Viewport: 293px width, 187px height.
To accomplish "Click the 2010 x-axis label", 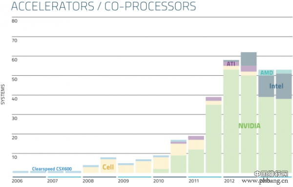I will pyautogui.click(x=159, y=181).
